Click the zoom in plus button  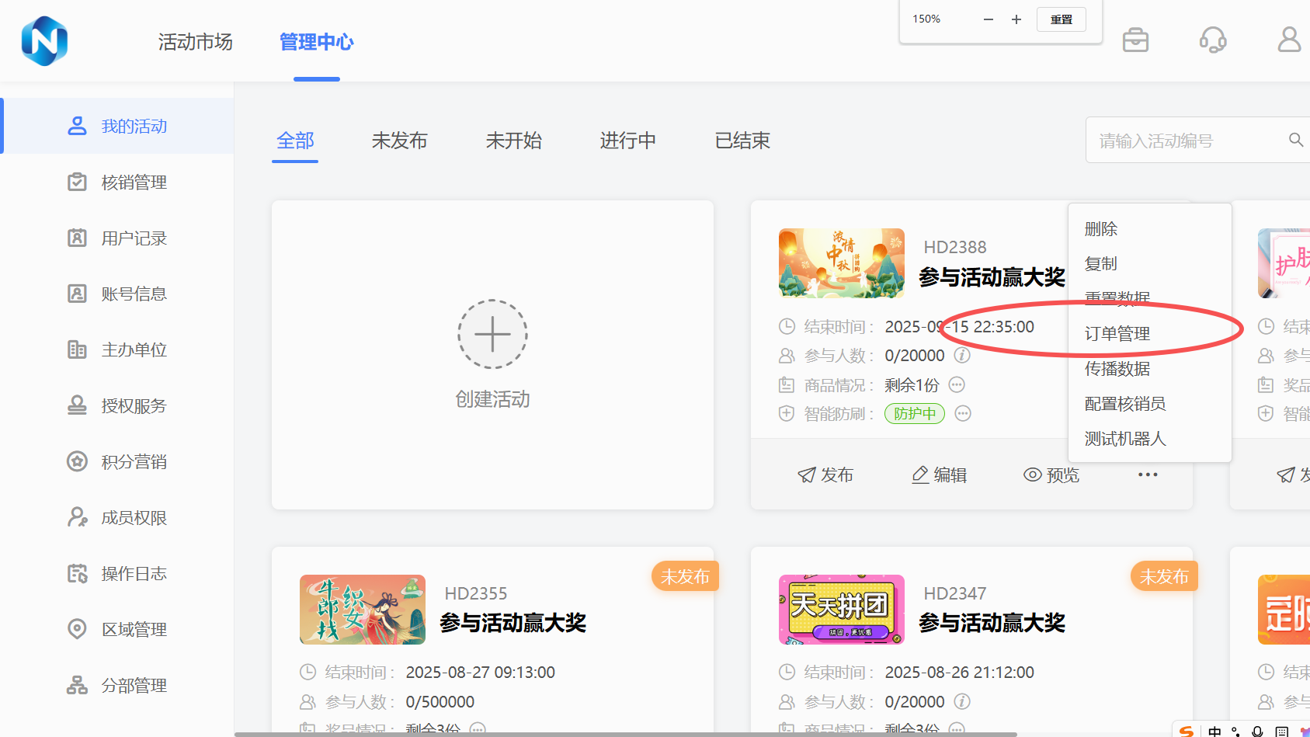(x=1016, y=19)
